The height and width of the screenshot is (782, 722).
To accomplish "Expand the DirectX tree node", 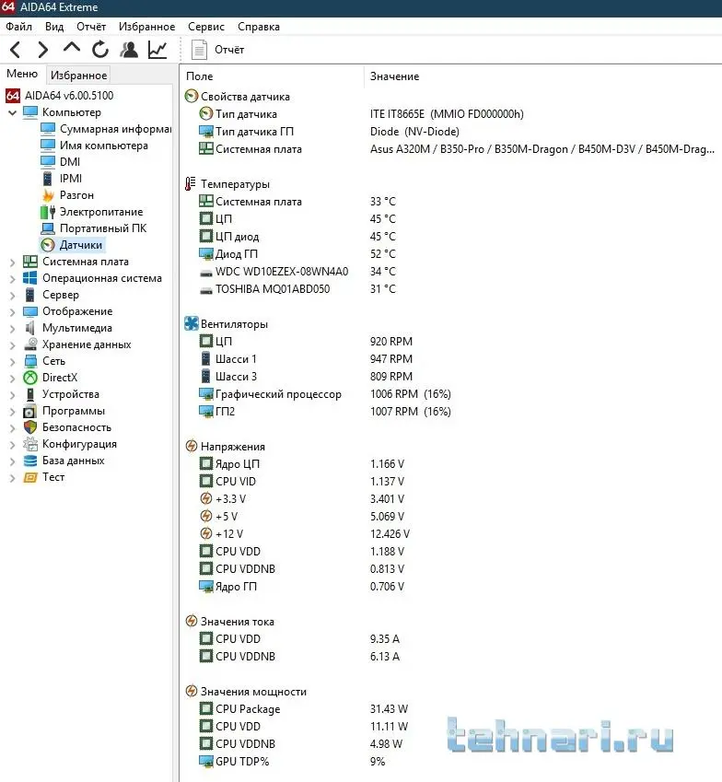I will [x=13, y=378].
